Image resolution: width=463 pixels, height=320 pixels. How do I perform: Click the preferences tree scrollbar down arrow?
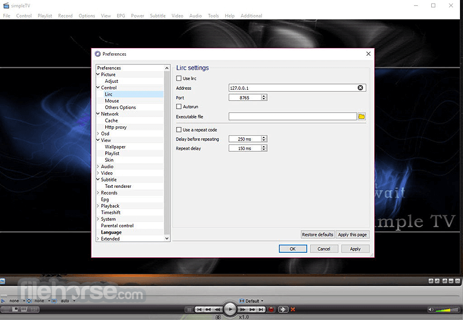point(167,238)
